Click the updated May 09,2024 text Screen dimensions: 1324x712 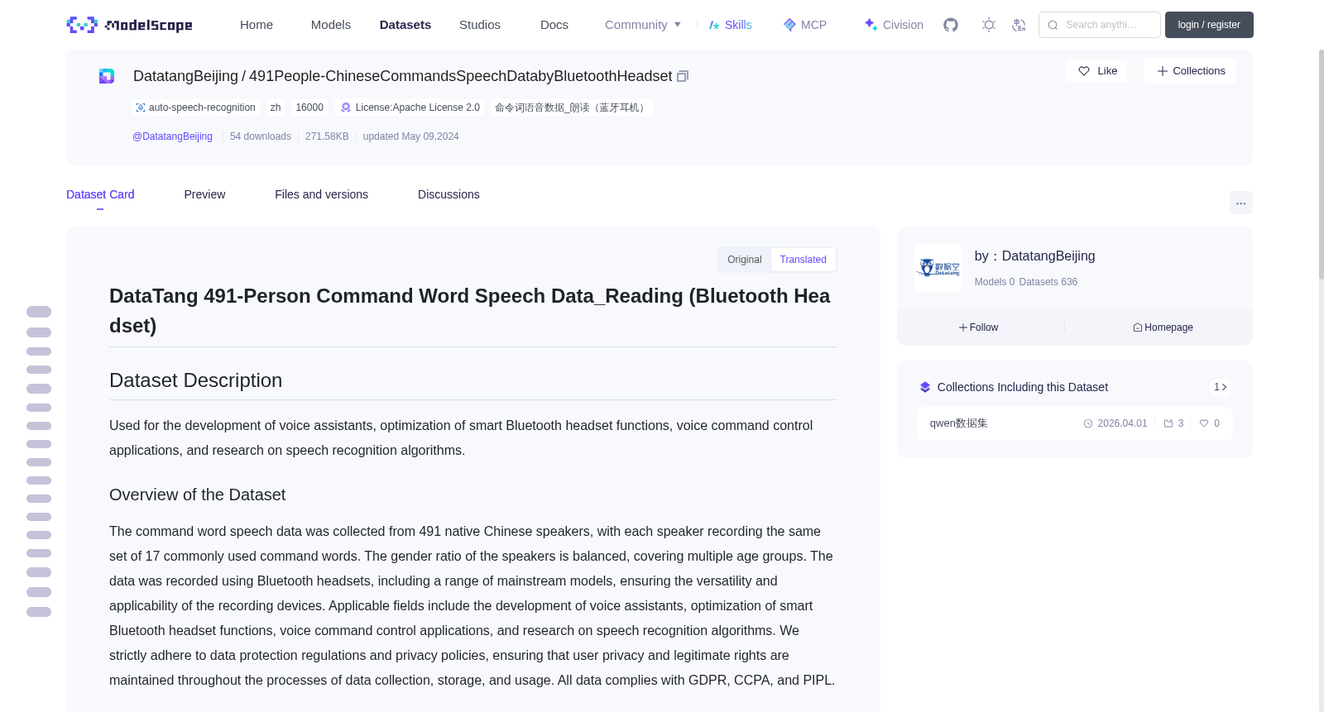[x=410, y=136]
